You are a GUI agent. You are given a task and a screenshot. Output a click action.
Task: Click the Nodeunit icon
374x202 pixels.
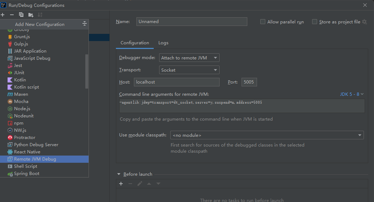[x=10, y=116]
